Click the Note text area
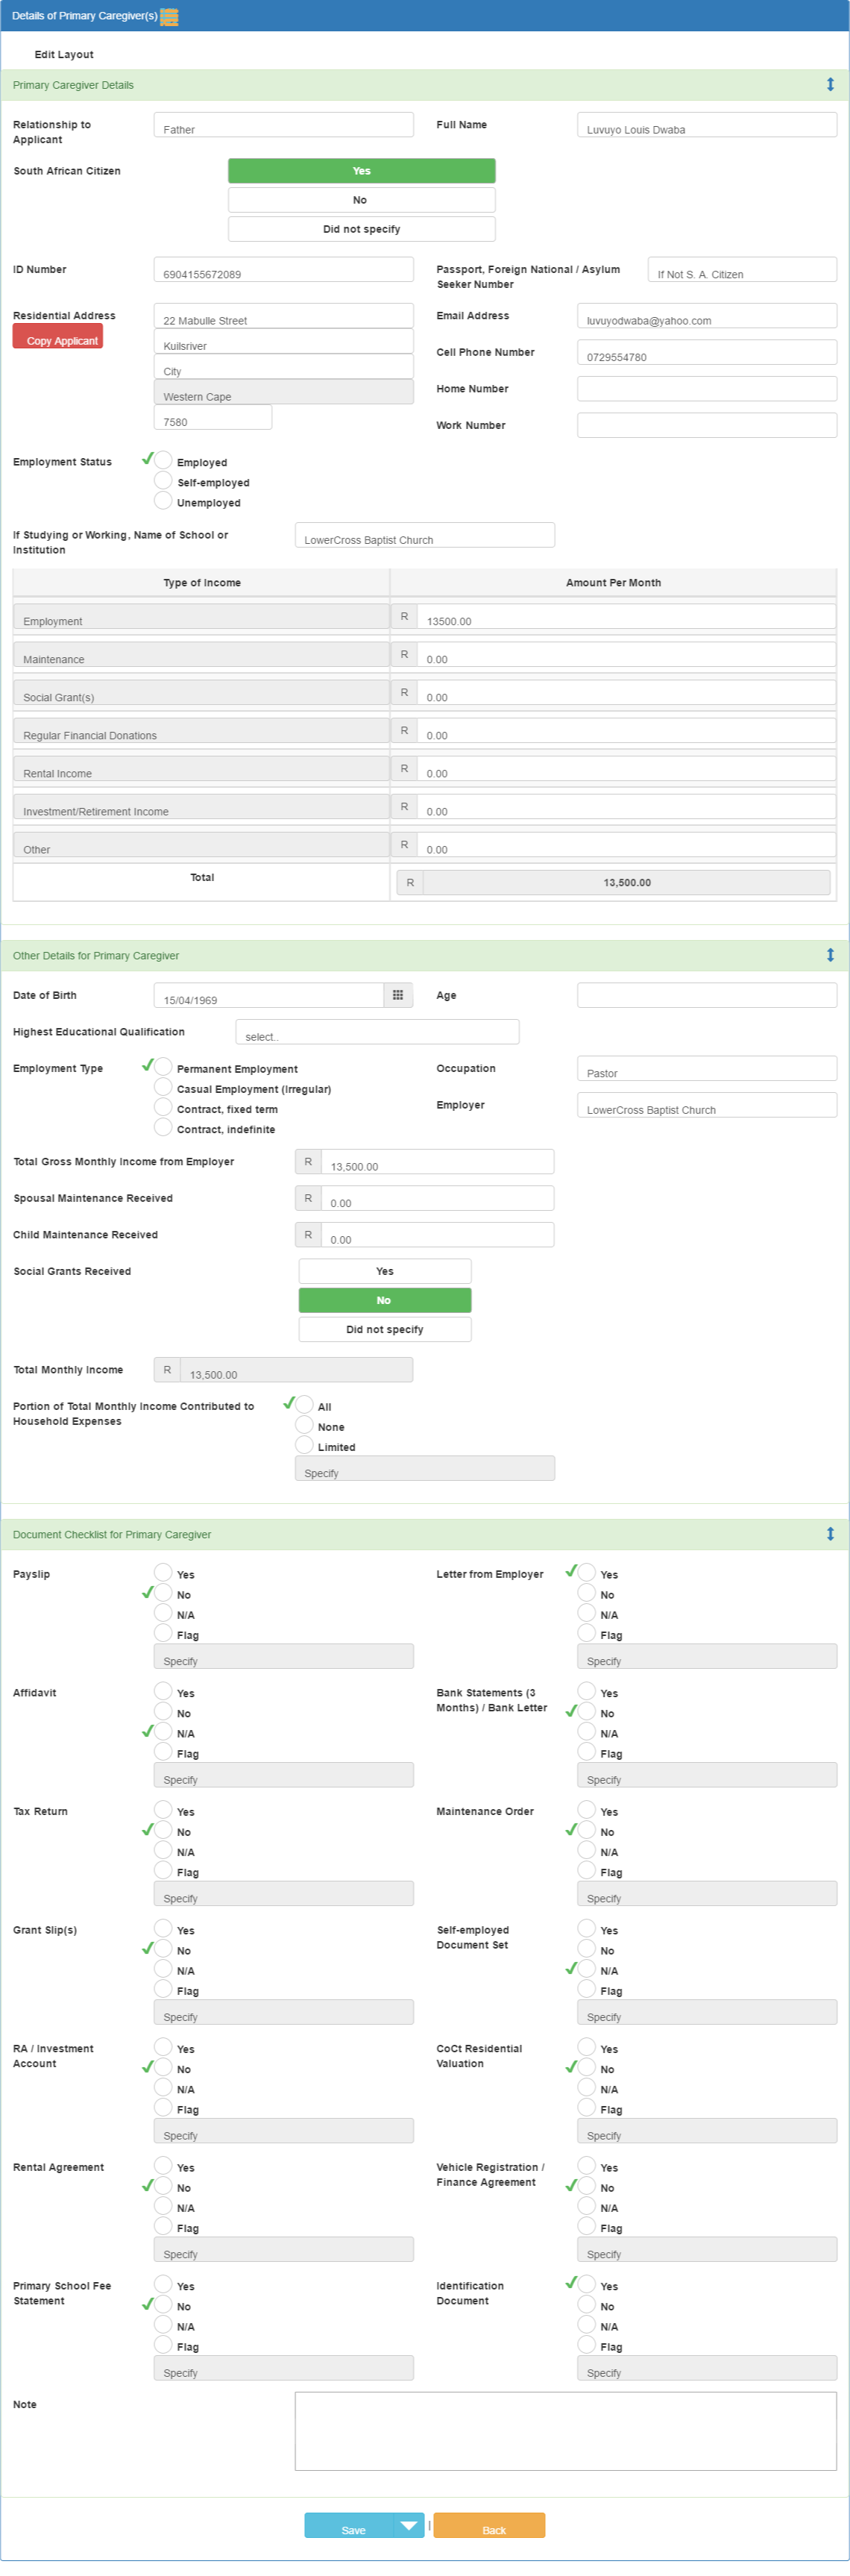Screen dimensions: 850x2576 (x=566, y=2431)
